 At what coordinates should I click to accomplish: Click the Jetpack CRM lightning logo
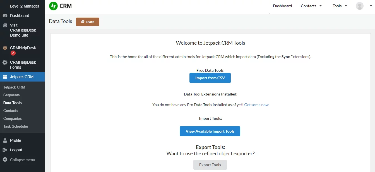[x=53, y=6]
